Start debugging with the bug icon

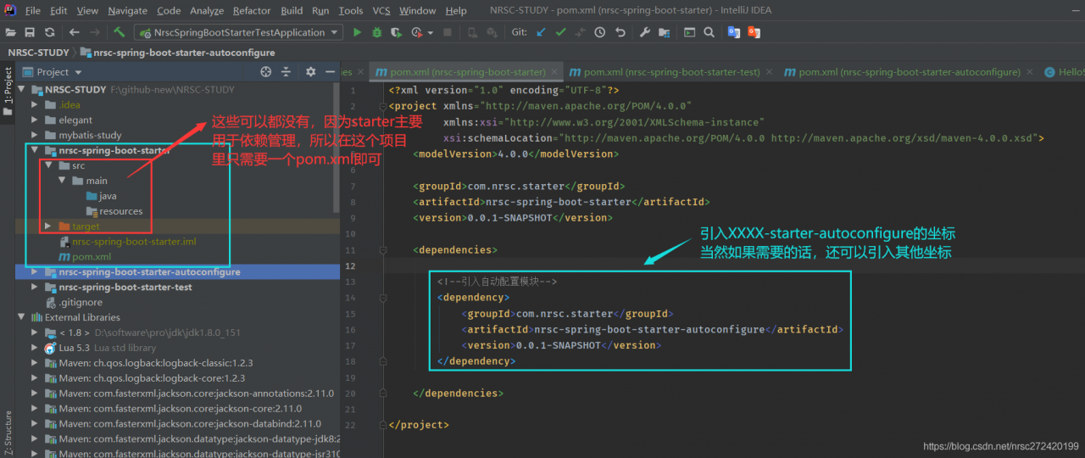coord(376,32)
